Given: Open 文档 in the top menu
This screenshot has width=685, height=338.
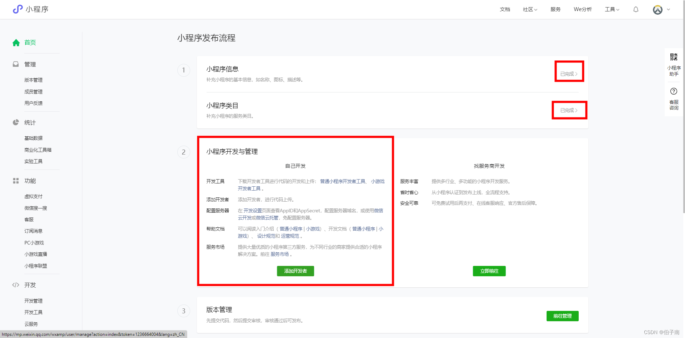Looking at the screenshot, I should pyautogui.click(x=505, y=9).
